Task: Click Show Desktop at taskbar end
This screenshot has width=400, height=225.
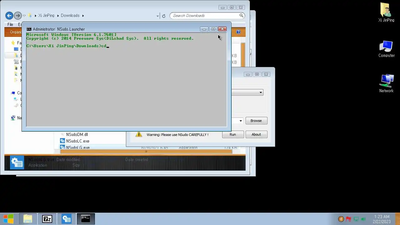Action: 397,219
